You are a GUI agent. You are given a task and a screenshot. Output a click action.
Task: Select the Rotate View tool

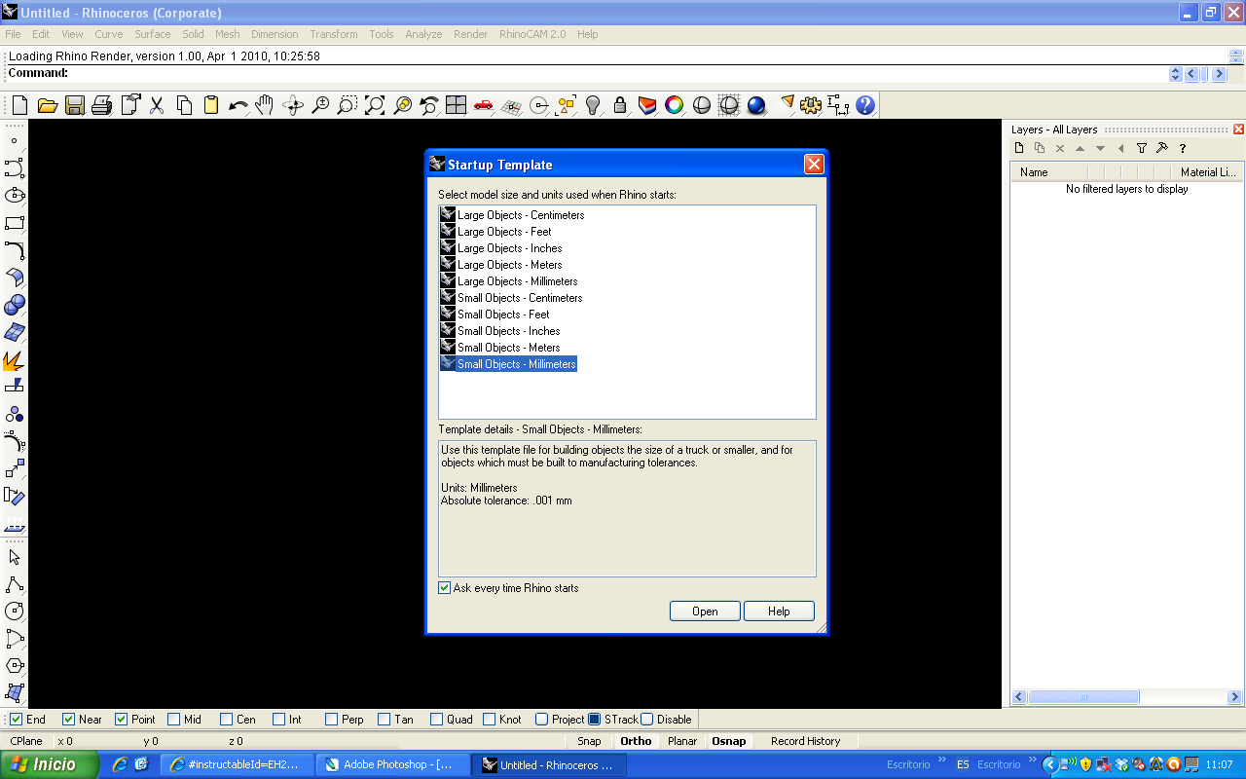(x=293, y=105)
